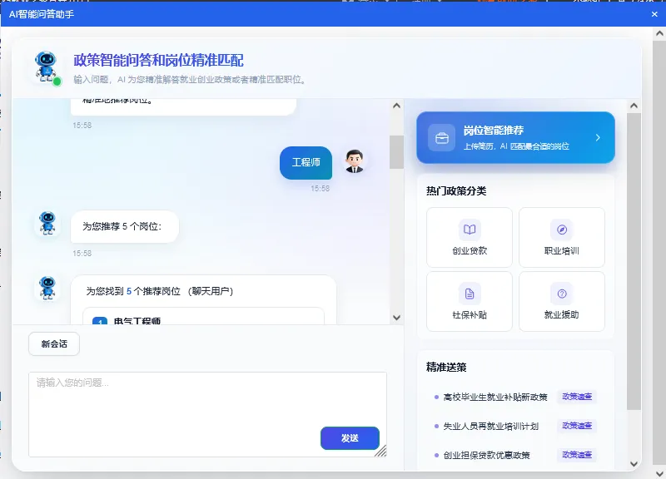Click right sidebar scrollbar down arrow
The width and height of the screenshot is (666, 479).
(634, 464)
